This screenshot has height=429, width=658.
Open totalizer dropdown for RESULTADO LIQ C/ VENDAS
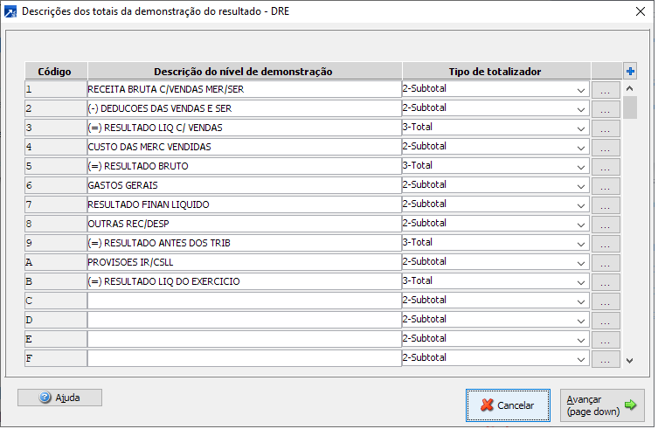click(581, 128)
